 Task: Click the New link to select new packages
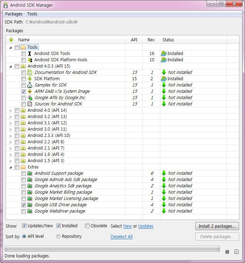tap(127, 226)
